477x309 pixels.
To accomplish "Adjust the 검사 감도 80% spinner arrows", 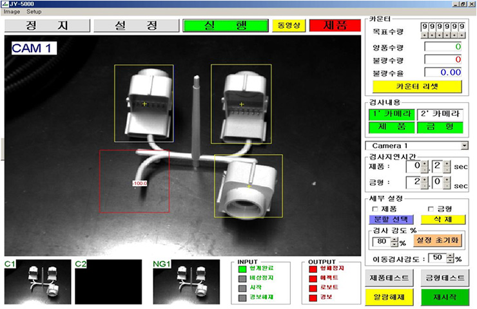I will click(x=394, y=242).
